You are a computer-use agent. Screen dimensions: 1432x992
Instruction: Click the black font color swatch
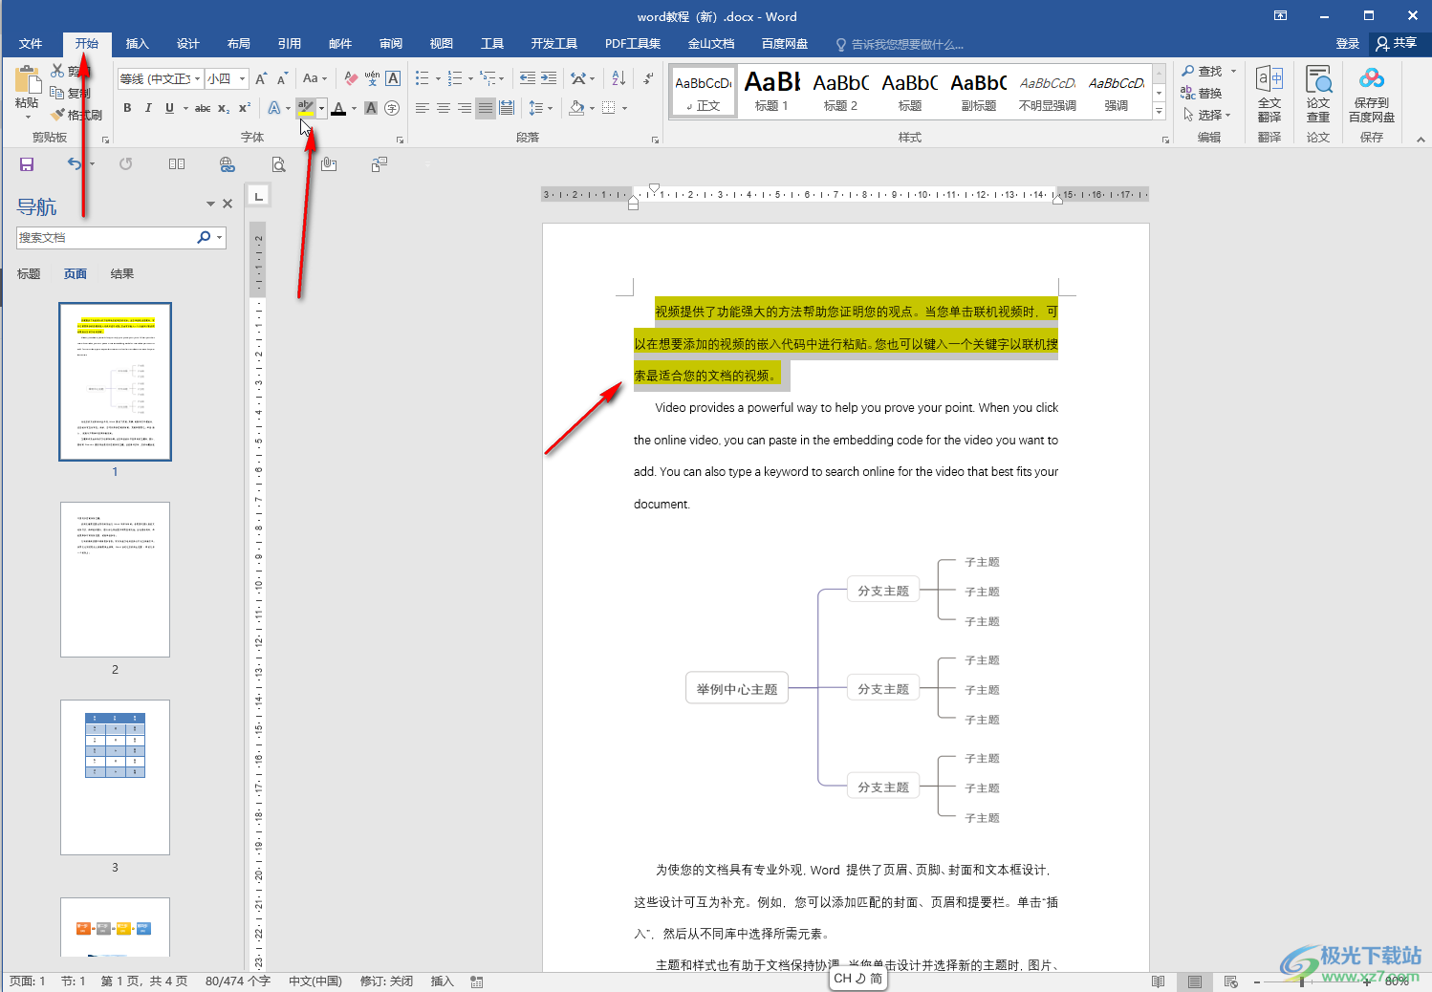pos(338,108)
